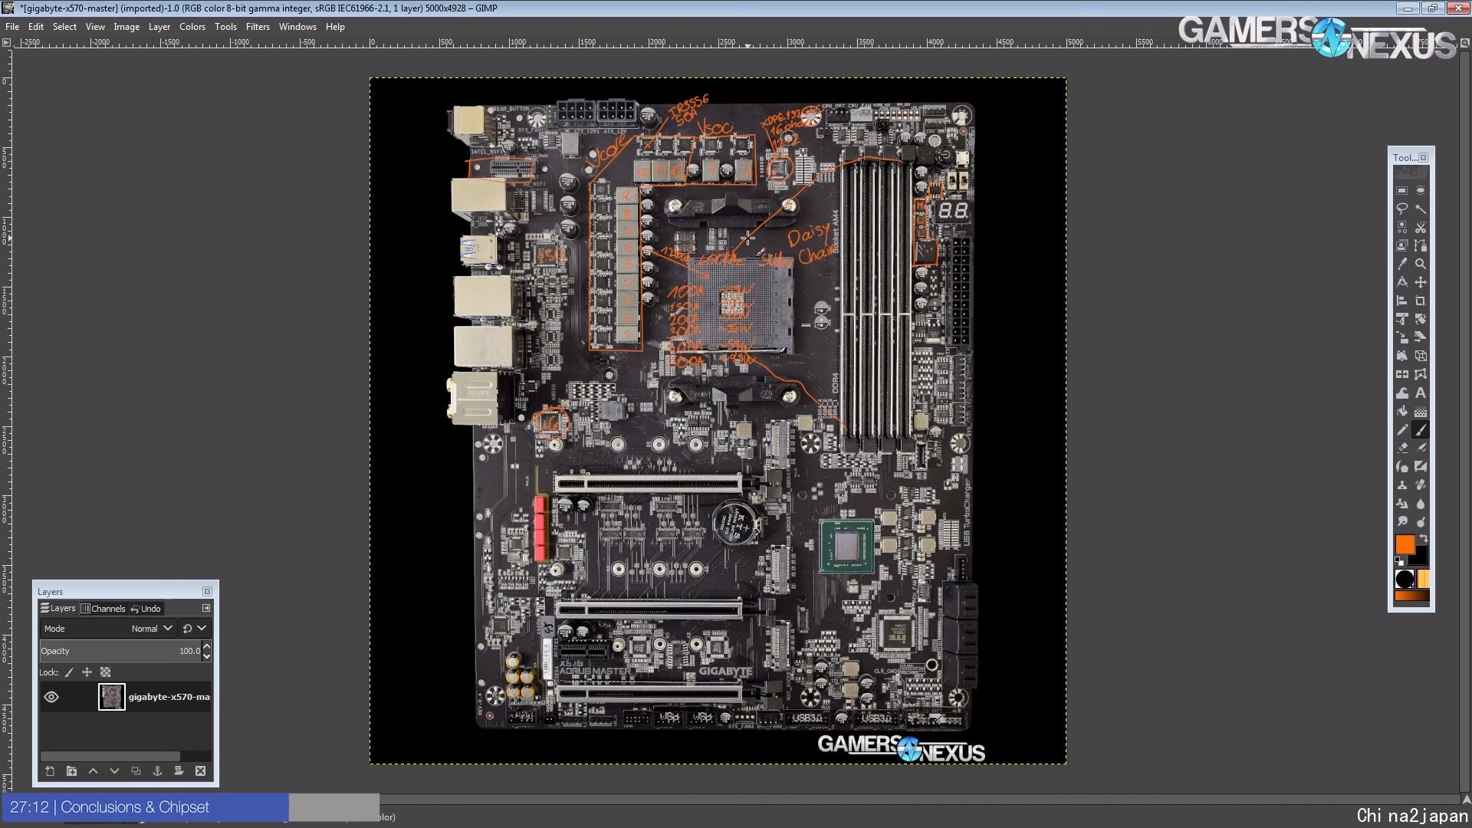
Task: Open the Windows menu
Action: [x=297, y=27]
